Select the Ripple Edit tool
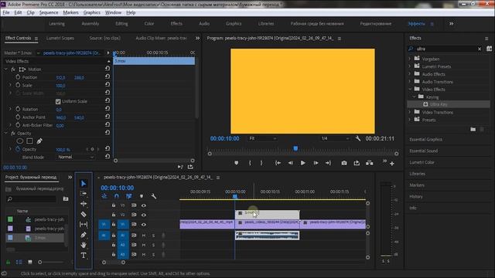The height and width of the screenshot is (278, 495). point(84,204)
